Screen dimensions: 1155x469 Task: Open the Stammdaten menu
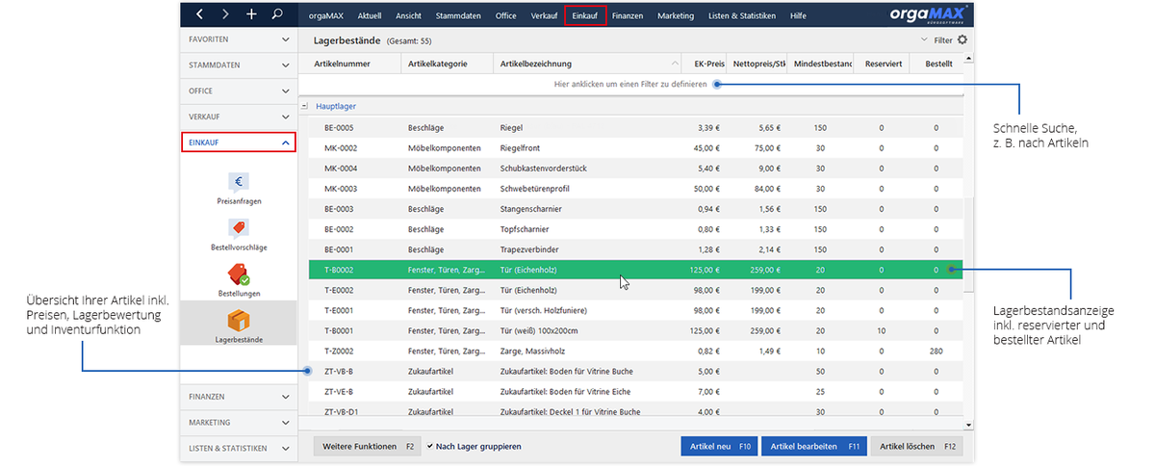click(x=458, y=15)
